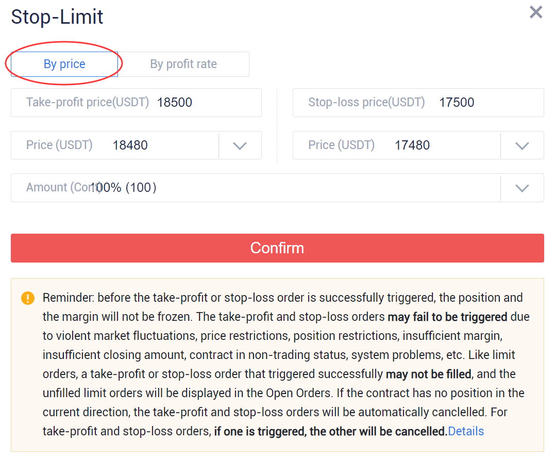
Task: Open the Amount percentage dropdown chevron
Action: [522, 188]
